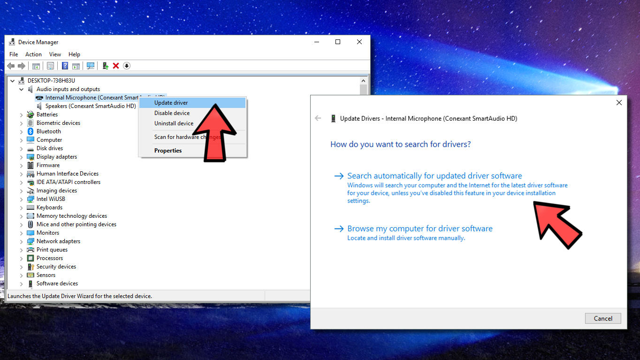
Task: Expand the Bluetooth category
Action: (x=22, y=131)
